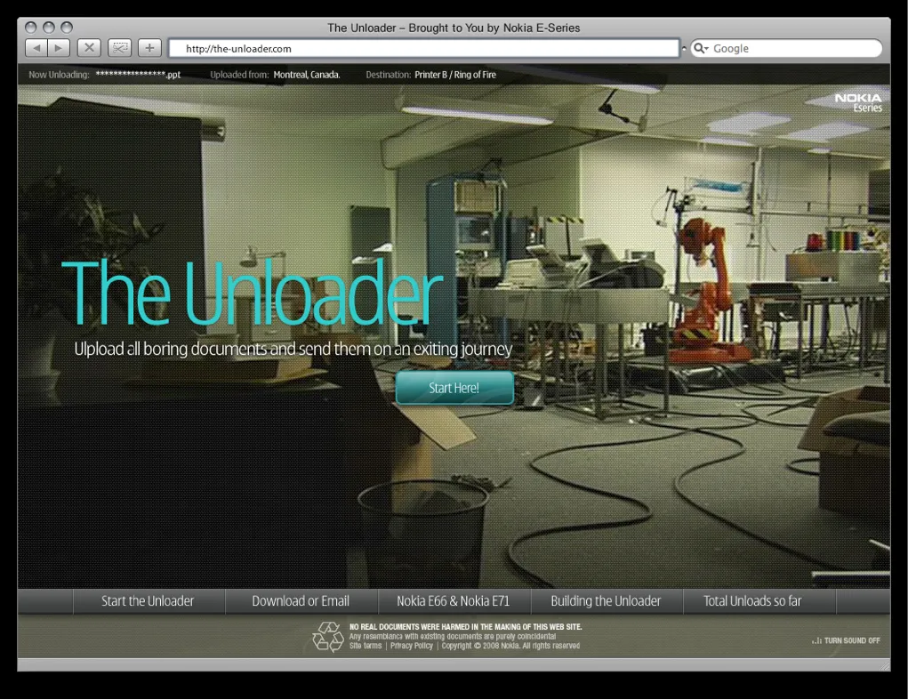
Task: Open the Google search magnifier dropdown
Action: 701,48
